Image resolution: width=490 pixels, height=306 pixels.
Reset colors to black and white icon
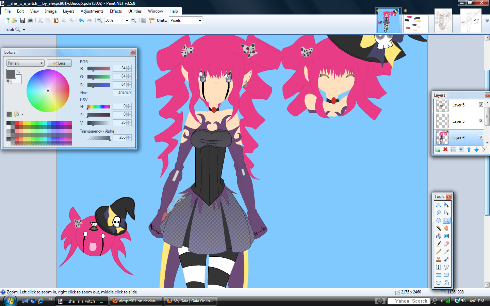pyautogui.click(x=9, y=82)
